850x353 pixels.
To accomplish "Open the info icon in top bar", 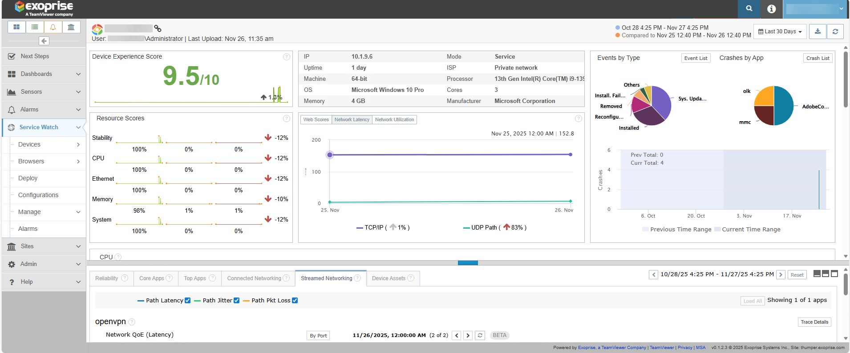I will [x=771, y=9].
